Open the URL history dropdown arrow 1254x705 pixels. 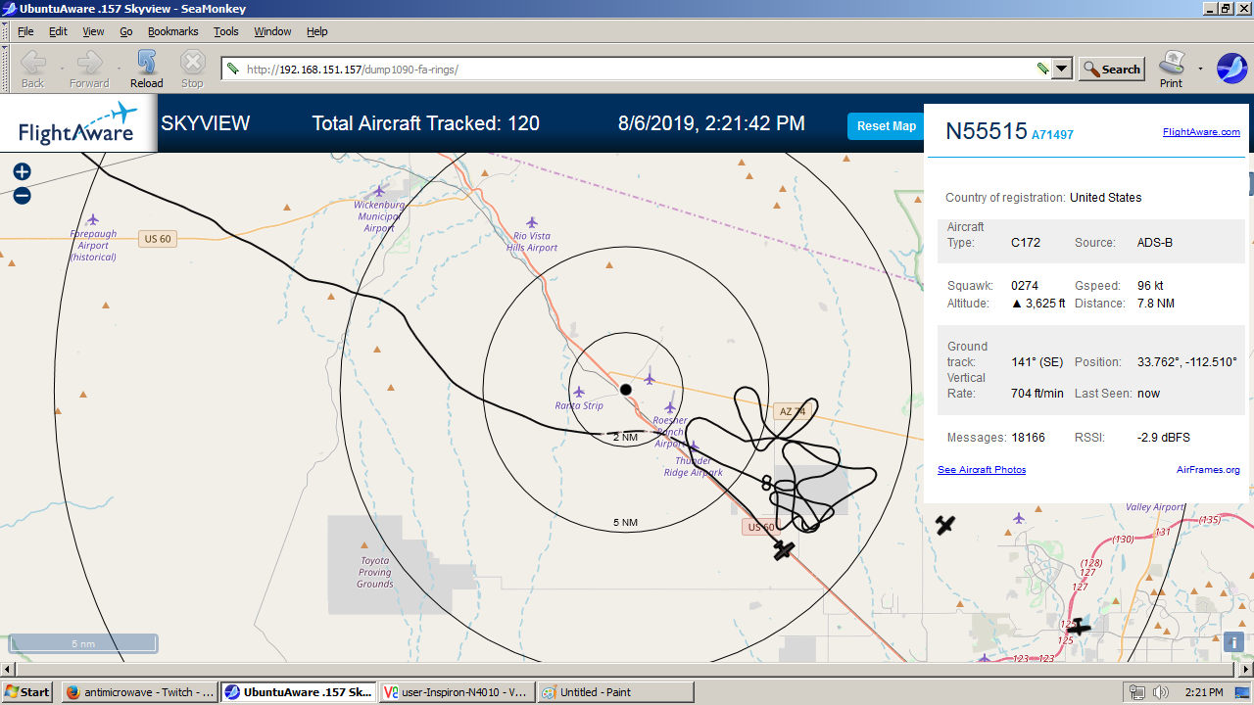click(x=1062, y=69)
